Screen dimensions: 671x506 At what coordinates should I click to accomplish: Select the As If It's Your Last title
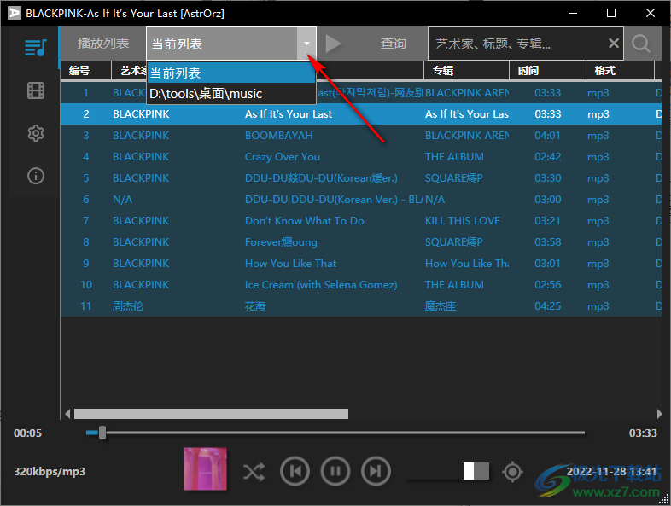click(289, 114)
